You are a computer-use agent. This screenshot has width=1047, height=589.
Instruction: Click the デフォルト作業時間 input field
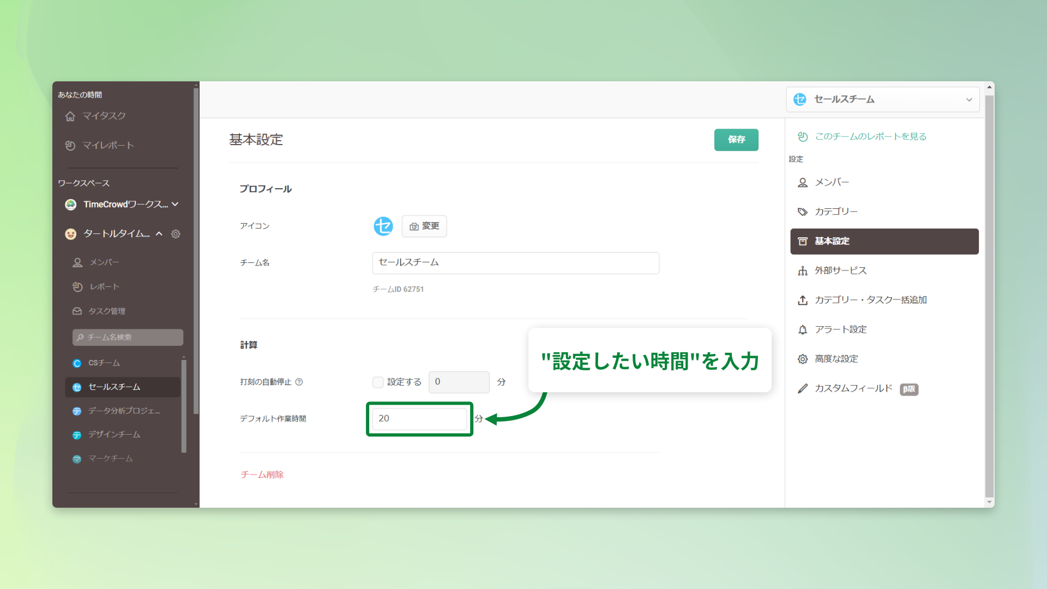(x=419, y=418)
